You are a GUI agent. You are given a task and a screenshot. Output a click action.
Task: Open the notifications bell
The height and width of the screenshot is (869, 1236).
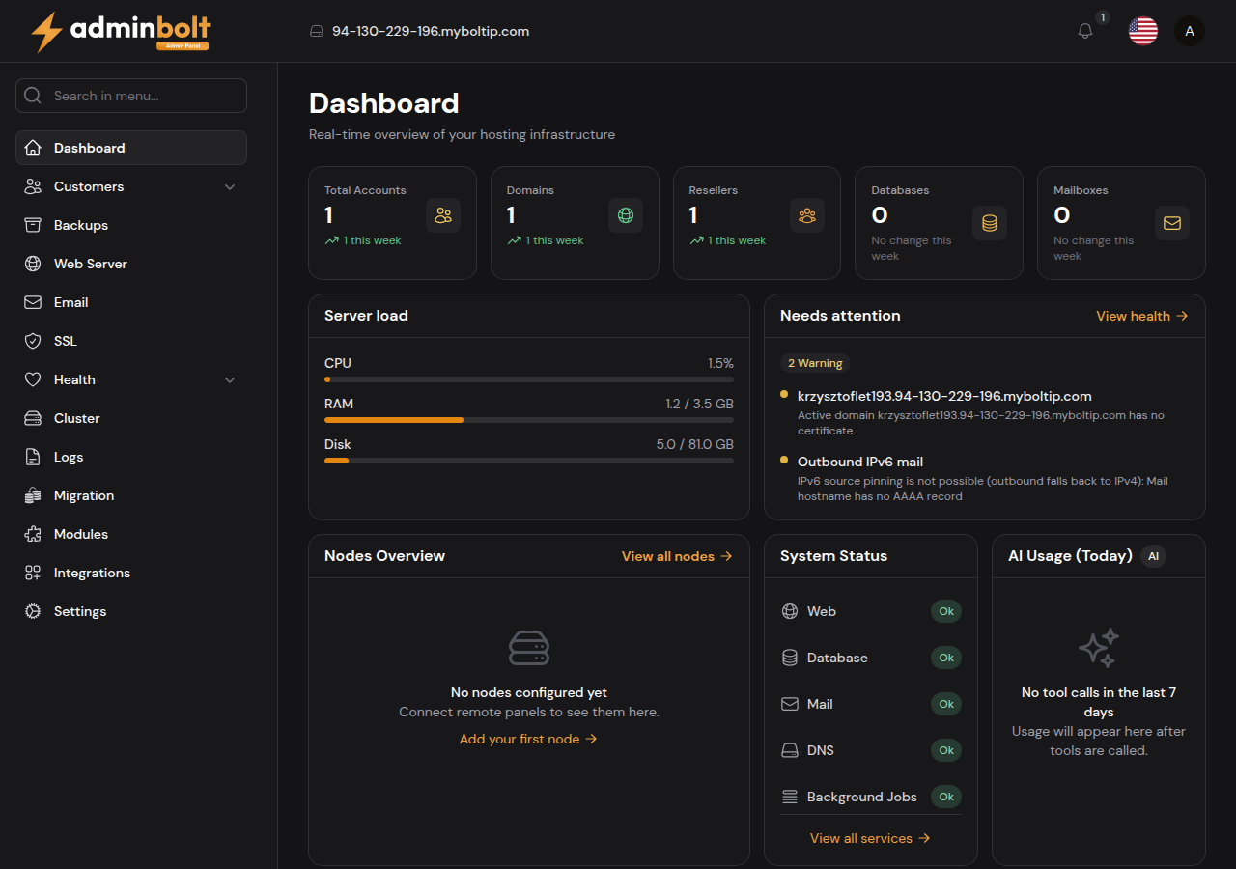(1085, 31)
